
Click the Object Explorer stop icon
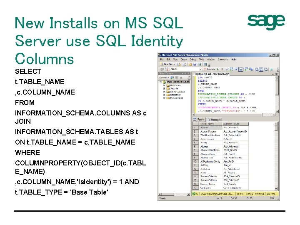click(x=181, y=77)
